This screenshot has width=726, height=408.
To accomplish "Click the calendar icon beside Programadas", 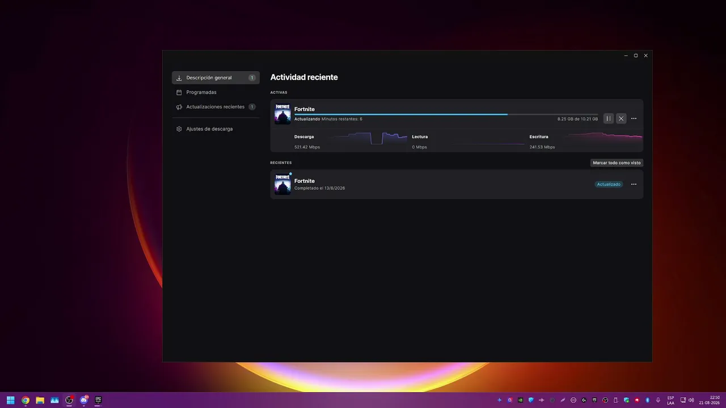I will [179, 92].
